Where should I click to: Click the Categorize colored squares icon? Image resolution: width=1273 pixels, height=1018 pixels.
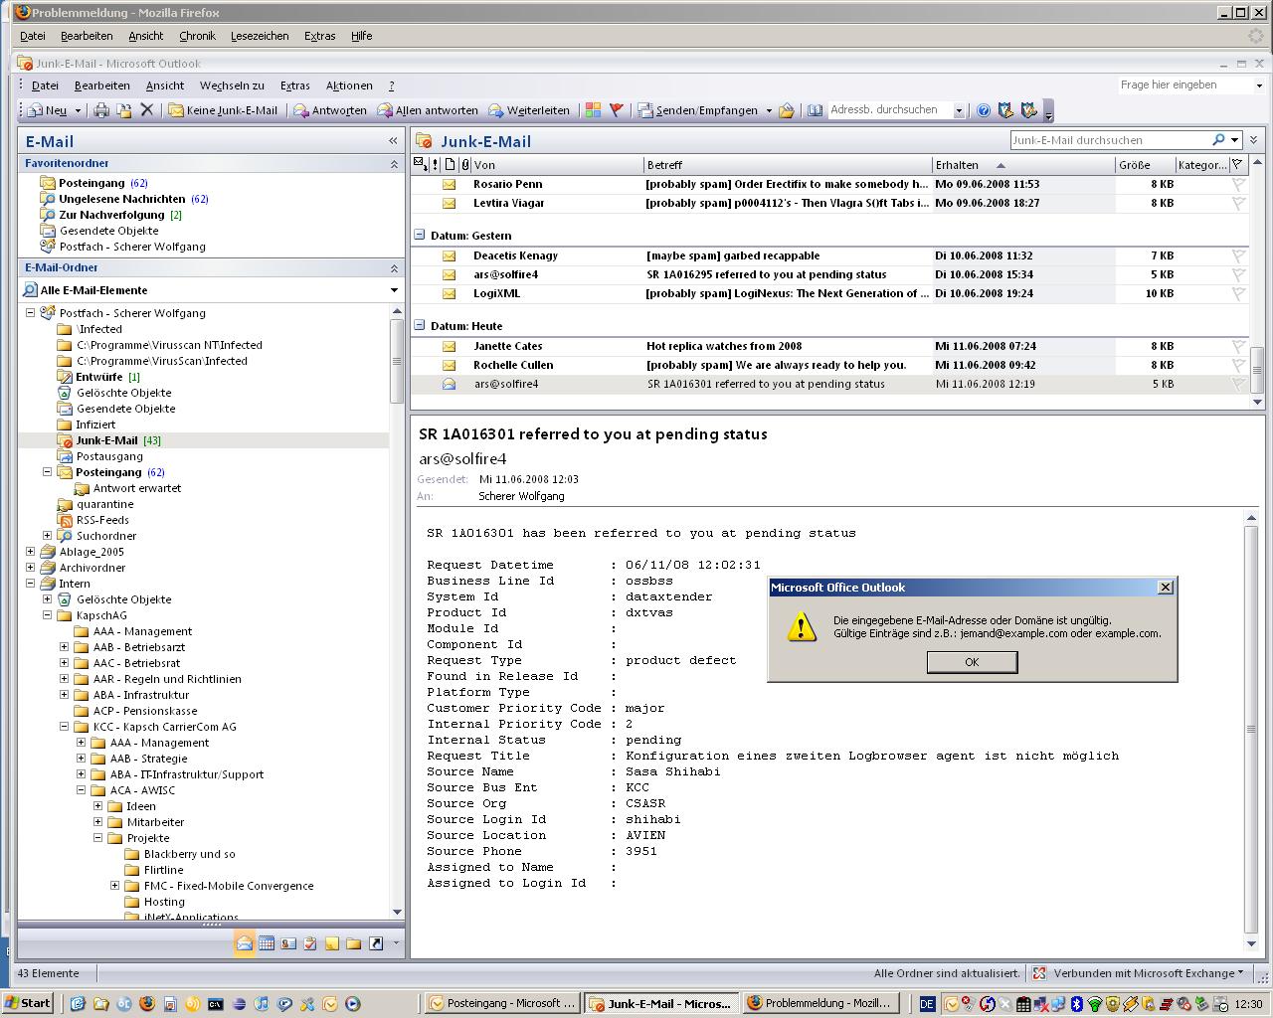(593, 110)
